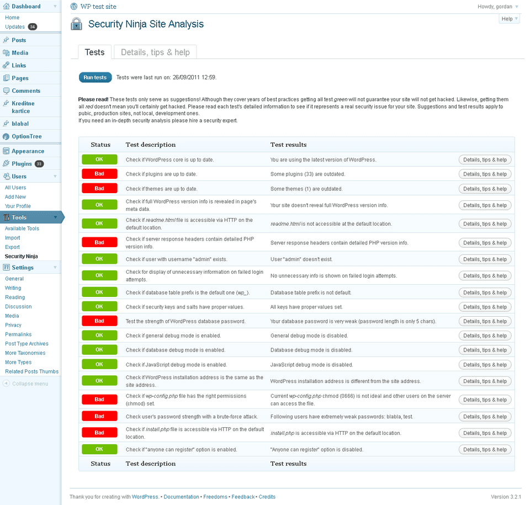Open Permalinks settings page
Viewport: 530px width, 505px height.
(x=18, y=334)
